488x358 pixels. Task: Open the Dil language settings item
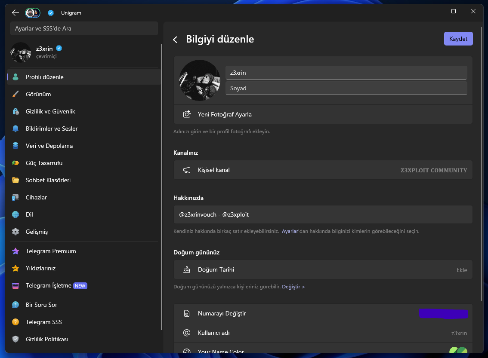tap(84, 214)
